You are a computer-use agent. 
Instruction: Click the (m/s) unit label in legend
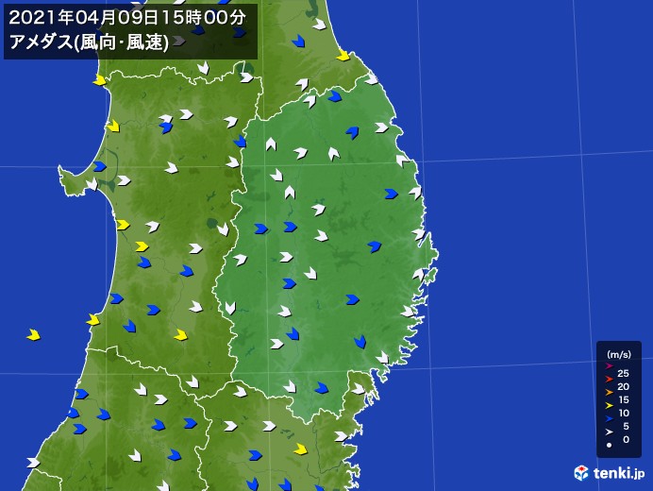pyautogui.click(x=619, y=355)
